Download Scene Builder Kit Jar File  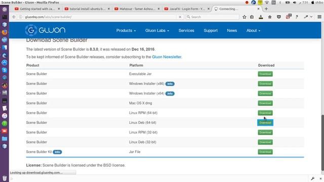tap(265, 152)
